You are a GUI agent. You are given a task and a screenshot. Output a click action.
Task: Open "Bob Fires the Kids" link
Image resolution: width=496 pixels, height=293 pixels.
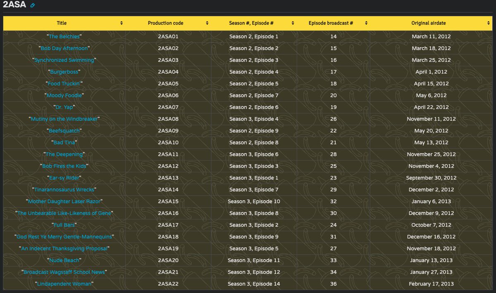pos(64,166)
